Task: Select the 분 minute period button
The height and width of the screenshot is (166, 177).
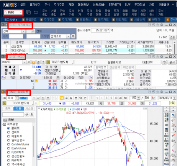Action: click(x=76, y=98)
